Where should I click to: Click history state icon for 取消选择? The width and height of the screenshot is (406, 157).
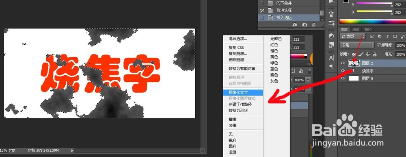click(270, 11)
